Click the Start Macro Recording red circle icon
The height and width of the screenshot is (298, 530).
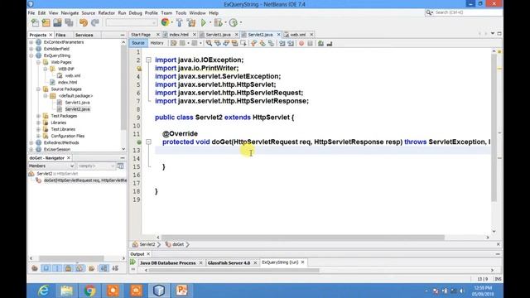tap(301, 43)
